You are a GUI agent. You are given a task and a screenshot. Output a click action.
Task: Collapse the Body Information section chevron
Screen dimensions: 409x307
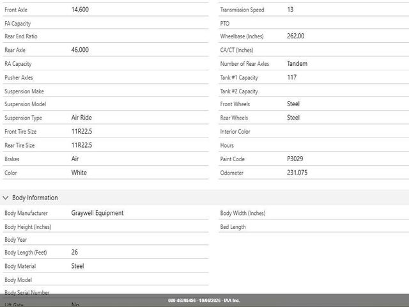[6, 198]
